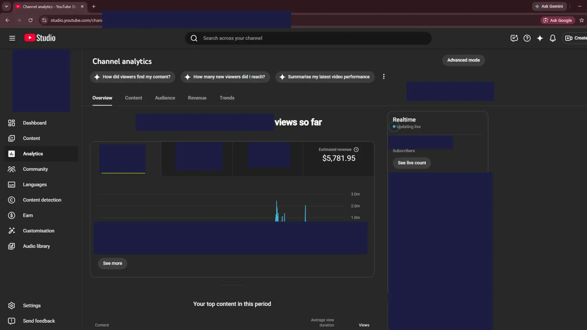Select the Estimated revenue metric card

tap(339, 159)
